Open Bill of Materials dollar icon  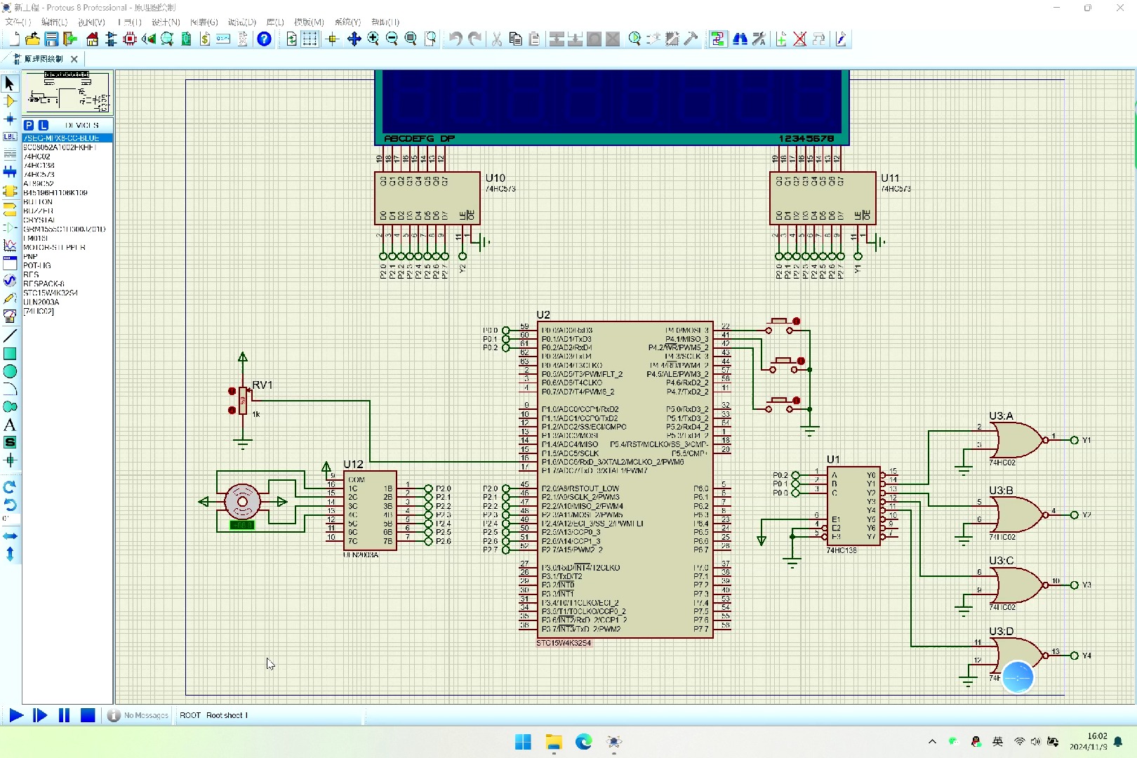click(205, 39)
